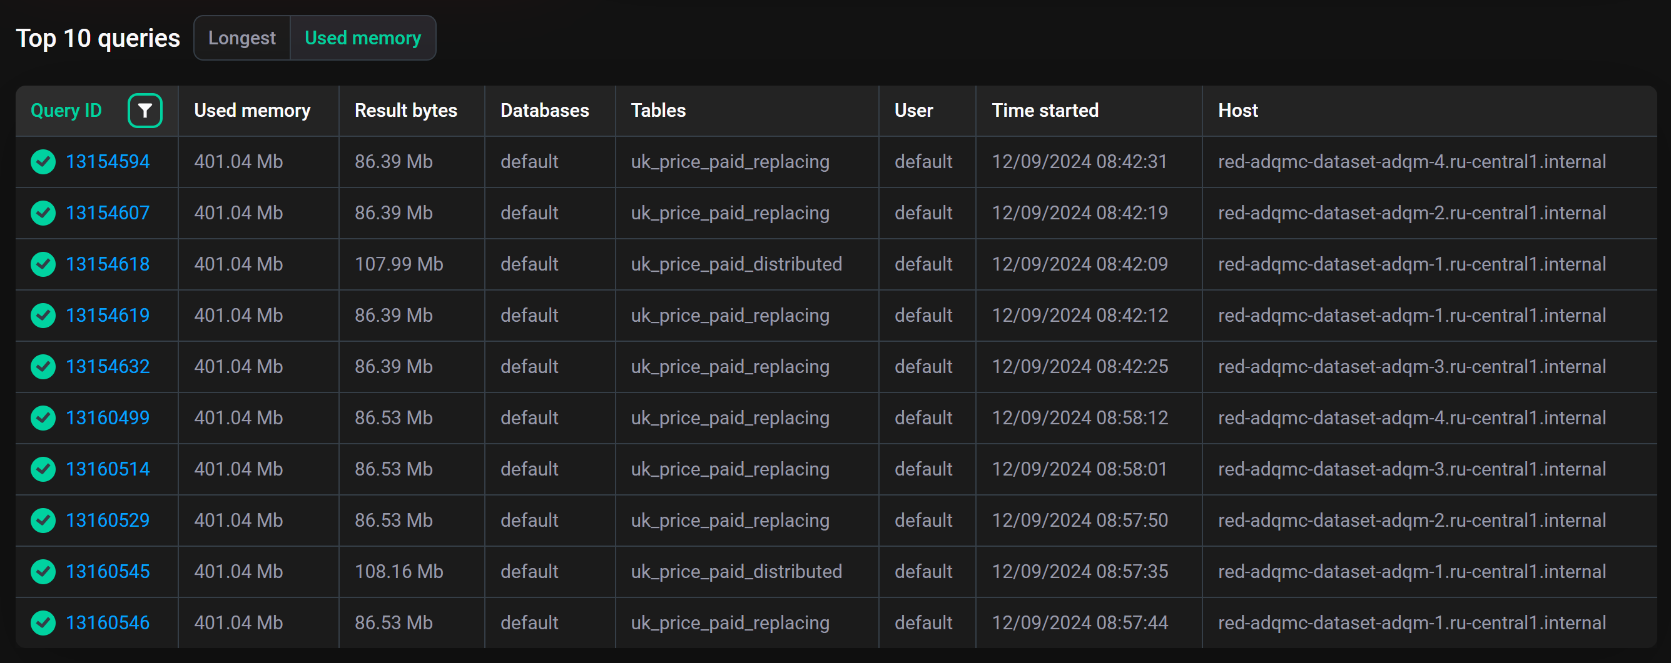This screenshot has width=1671, height=663.
Task: Open query 13154594 details
Action: tap(107, 161)
